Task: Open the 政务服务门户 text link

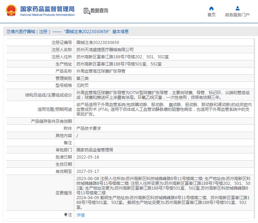Action: coord(237,15)
